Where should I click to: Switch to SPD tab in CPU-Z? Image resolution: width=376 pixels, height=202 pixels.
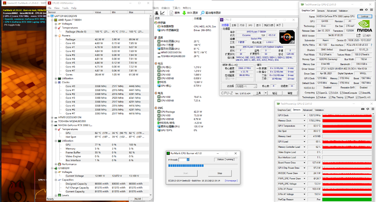tap(250, 25)
